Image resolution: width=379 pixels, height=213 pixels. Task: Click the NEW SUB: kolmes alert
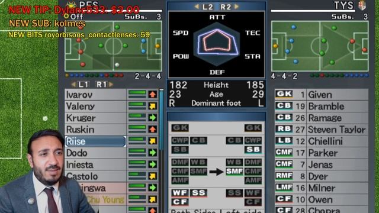click(47, 24)
